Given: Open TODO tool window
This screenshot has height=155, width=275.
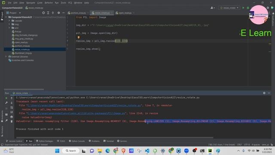Looking at the screenshot, I should [61, 141].
